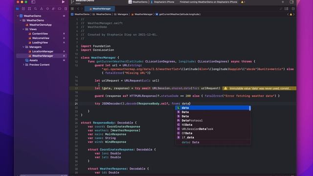The height and width of the screenshot is (176, 313).
Task: Click line number 21 in the gutter
Action: [76, 104]
